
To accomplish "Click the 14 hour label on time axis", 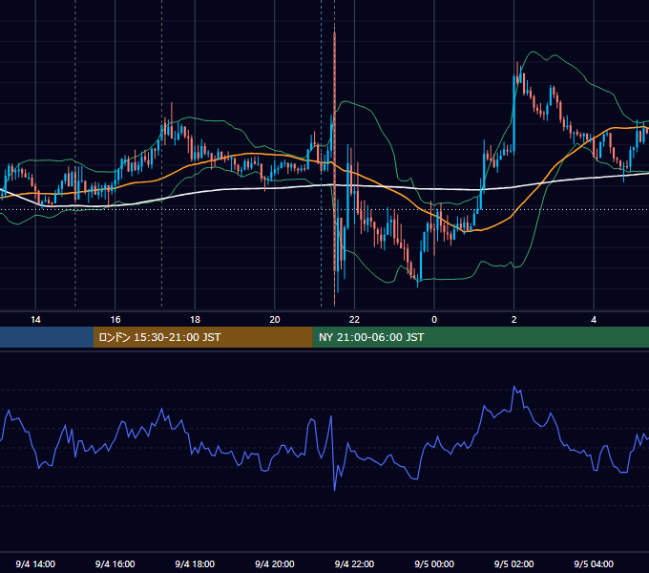I will click(x=35, y=320).
